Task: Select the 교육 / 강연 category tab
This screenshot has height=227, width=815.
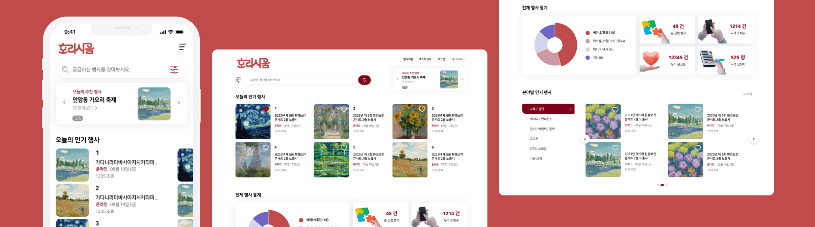Action: [548, 109]
